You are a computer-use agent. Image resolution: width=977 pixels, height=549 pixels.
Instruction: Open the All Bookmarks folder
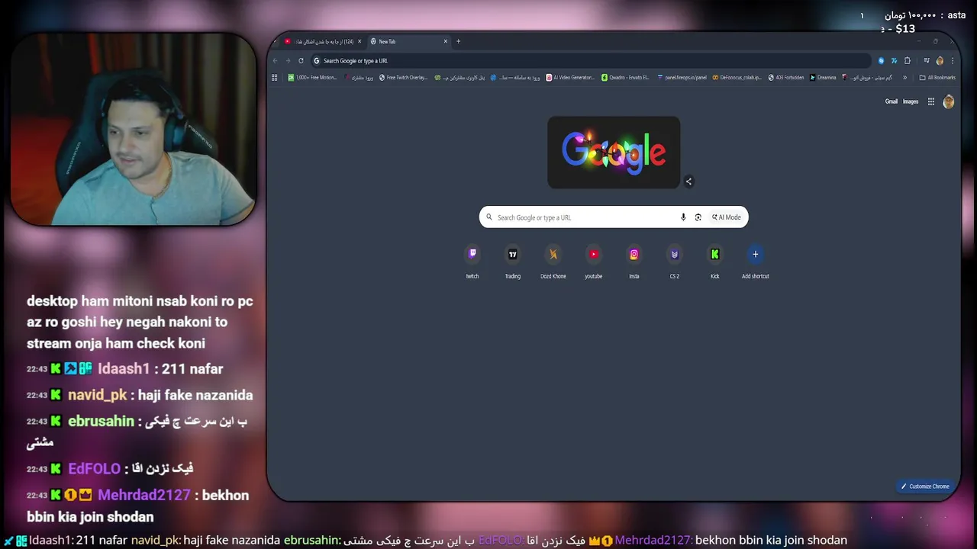937,77
